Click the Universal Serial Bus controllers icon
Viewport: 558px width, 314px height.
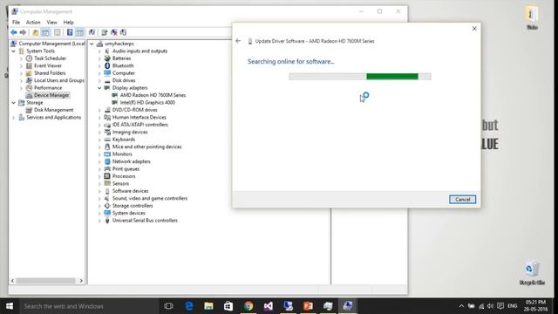[x=107, y=221]
